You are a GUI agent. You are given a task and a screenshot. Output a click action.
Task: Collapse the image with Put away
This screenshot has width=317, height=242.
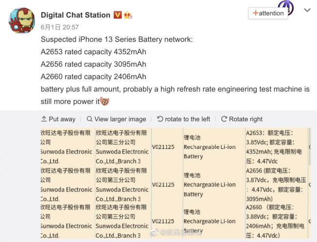[x=58, y=119]
